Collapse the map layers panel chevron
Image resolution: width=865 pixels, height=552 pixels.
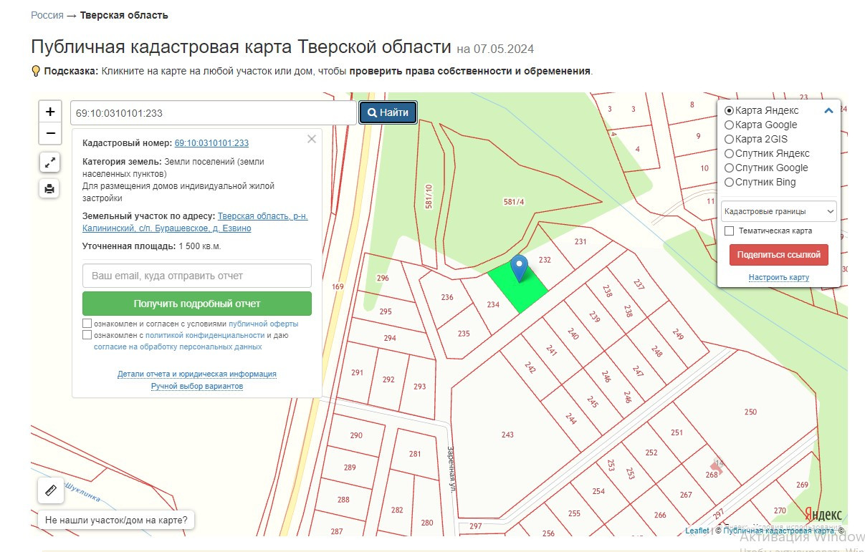coord(828,111)
